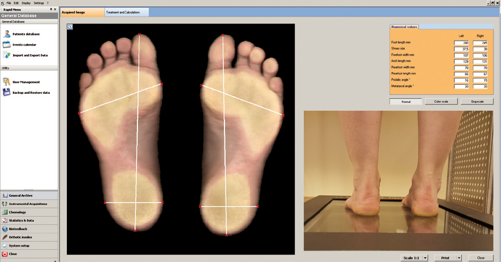Click the Import and Export Data icon
Viewport: 501px width, 262px height.
[6, 55]
